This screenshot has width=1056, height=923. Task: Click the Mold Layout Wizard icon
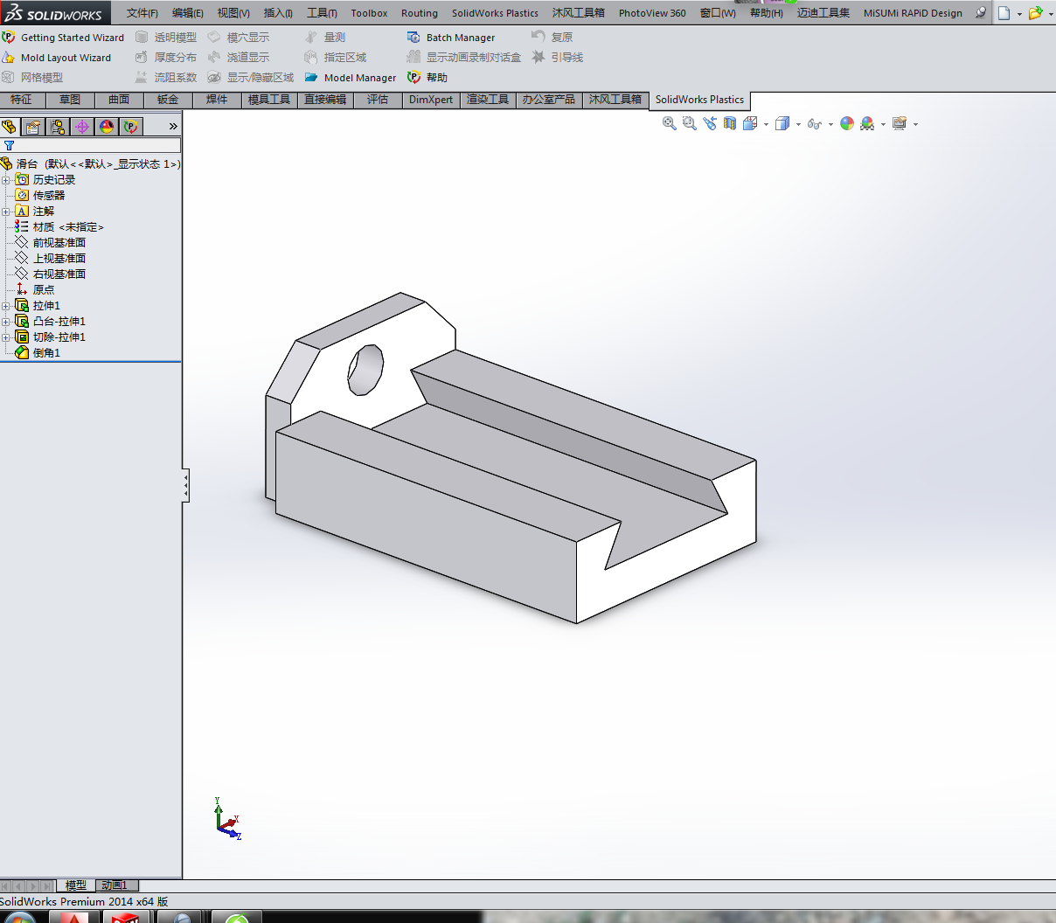(x=9, y=58)
